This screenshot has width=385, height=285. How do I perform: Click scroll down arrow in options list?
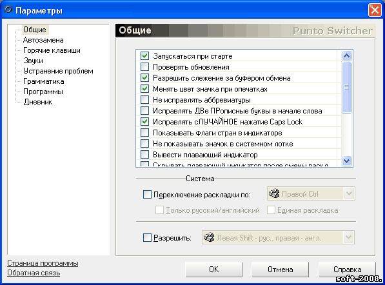pyautogui.click(x=346, y=161)
